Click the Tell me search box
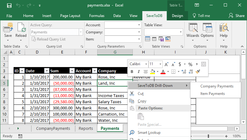 201,16
